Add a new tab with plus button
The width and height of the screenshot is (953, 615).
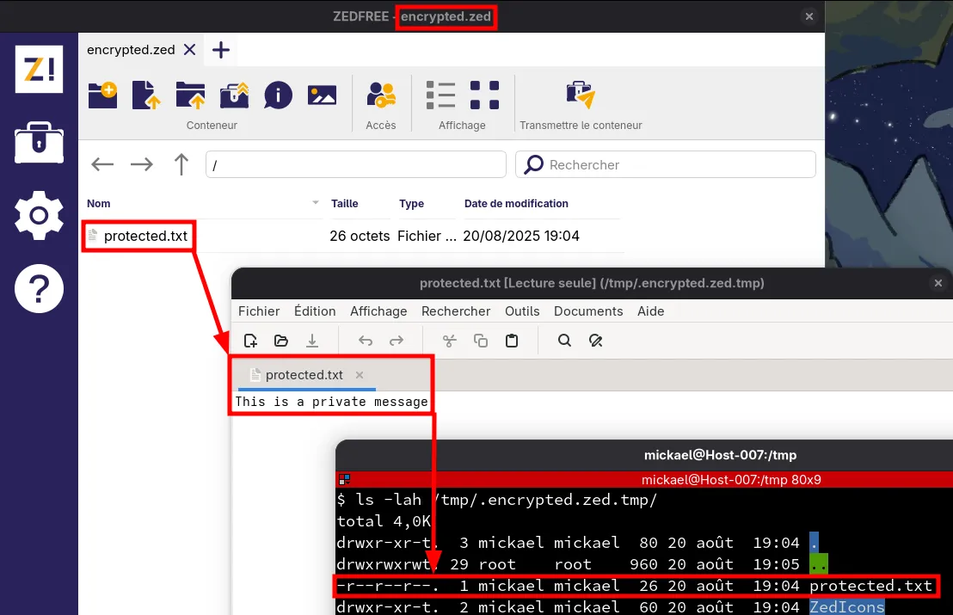(221, 50)
